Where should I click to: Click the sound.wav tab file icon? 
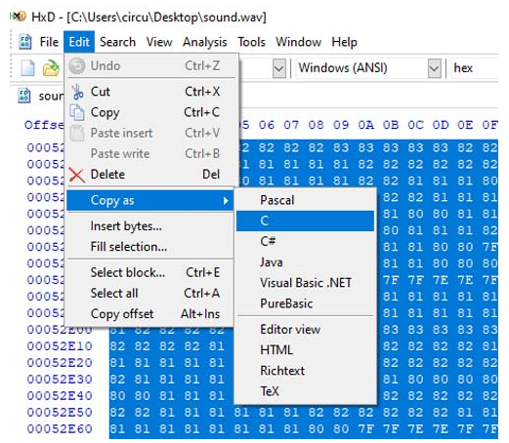pos(24,96)
